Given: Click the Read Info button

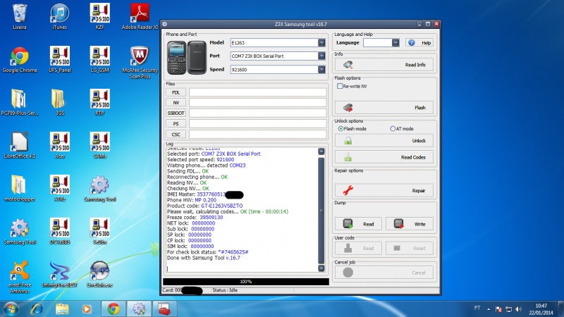Looking at the screenshot, I should coord(384,65).
